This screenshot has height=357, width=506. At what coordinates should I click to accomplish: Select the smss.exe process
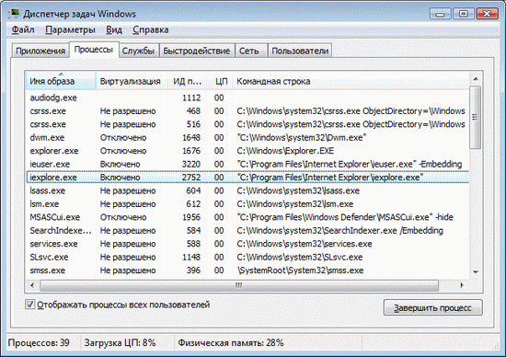[x=247, y=271]
